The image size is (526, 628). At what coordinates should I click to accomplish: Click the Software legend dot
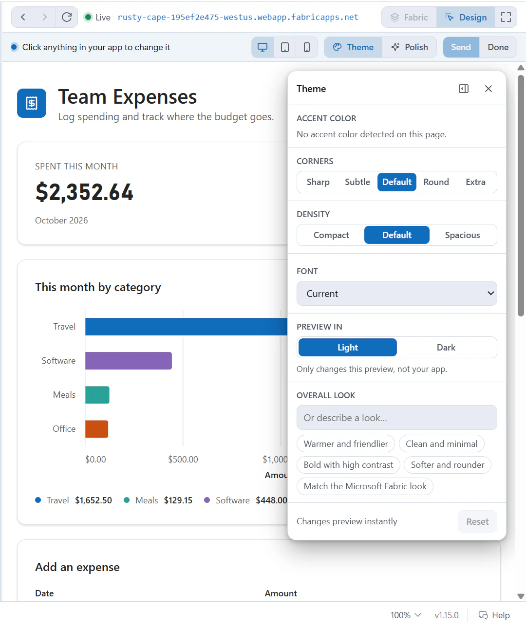click(x=207, y=500)
